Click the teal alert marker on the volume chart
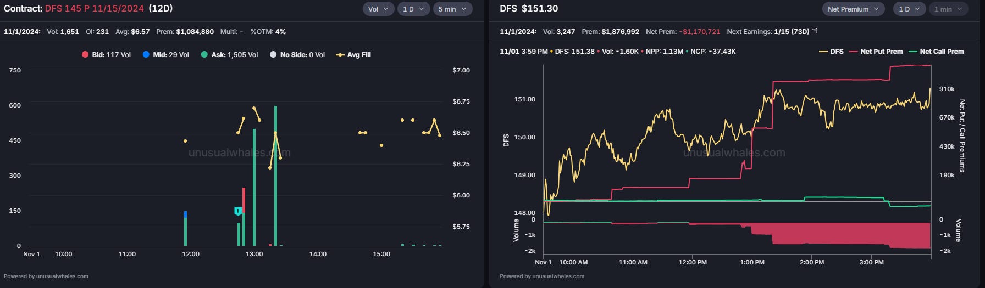 [x=238, y=211]
